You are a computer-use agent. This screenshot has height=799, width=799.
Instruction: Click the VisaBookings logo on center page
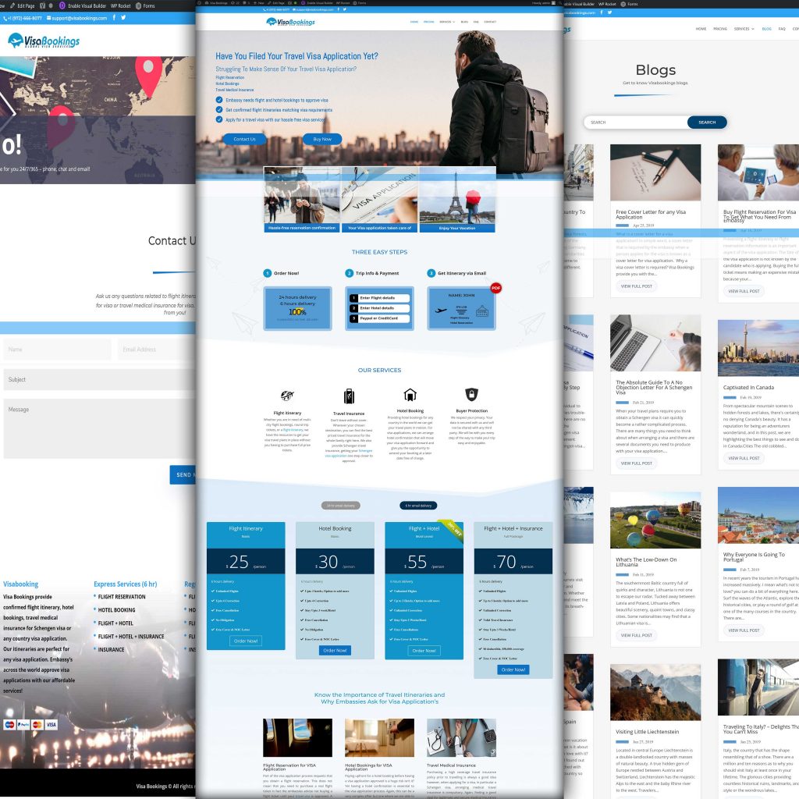point(290,23)
